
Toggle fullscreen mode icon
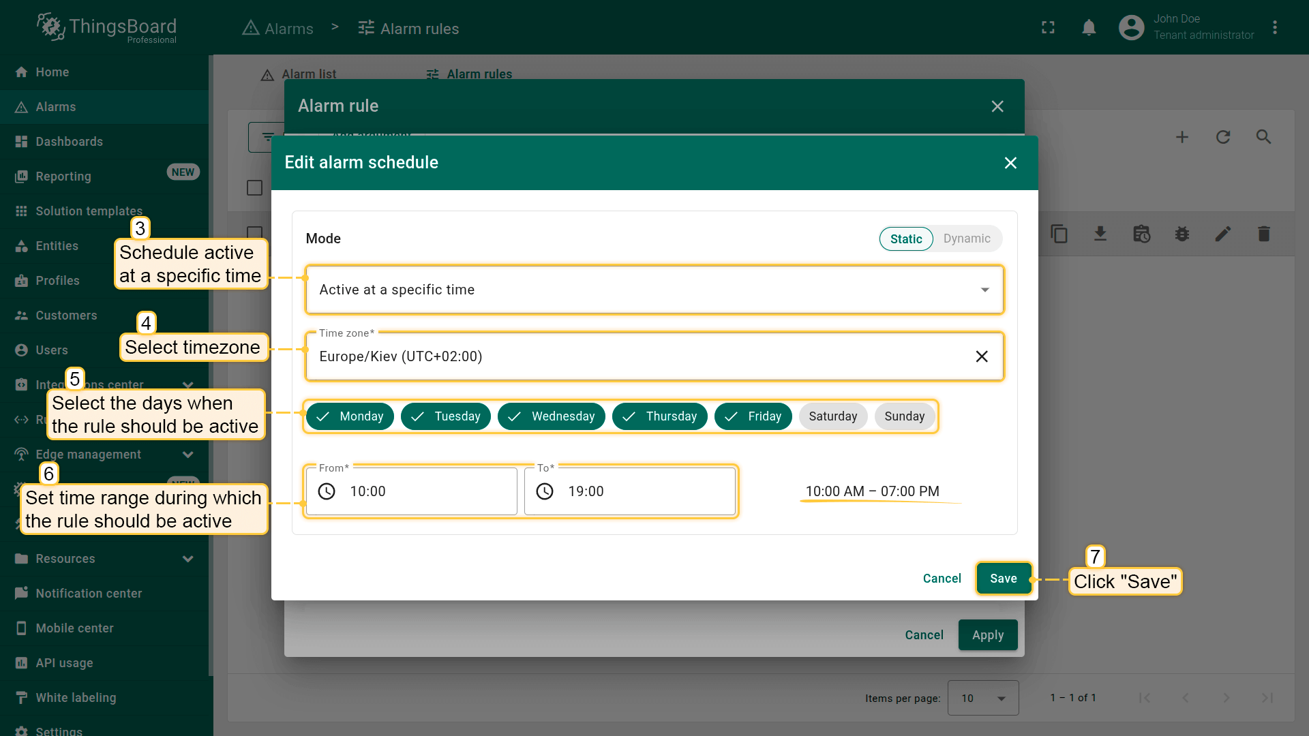click(x=1048, y=28)
